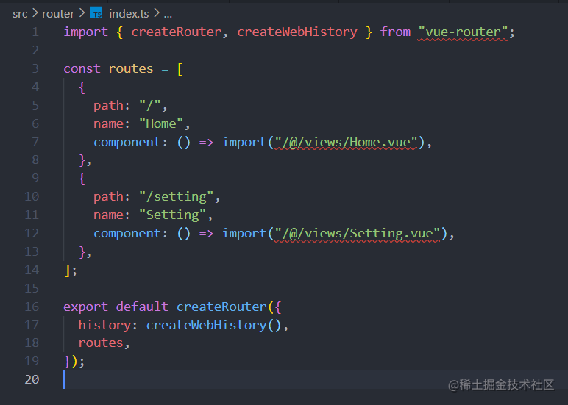This screenshot has height=405, width=568.
Task: Click line number 16 in the gutter
Action: coord(32,307)
